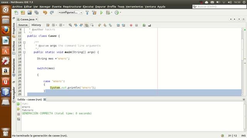The width and height of the screenshot is (247, 138).
Task: Open the Ejecutar menu
Action: point(88,7)
